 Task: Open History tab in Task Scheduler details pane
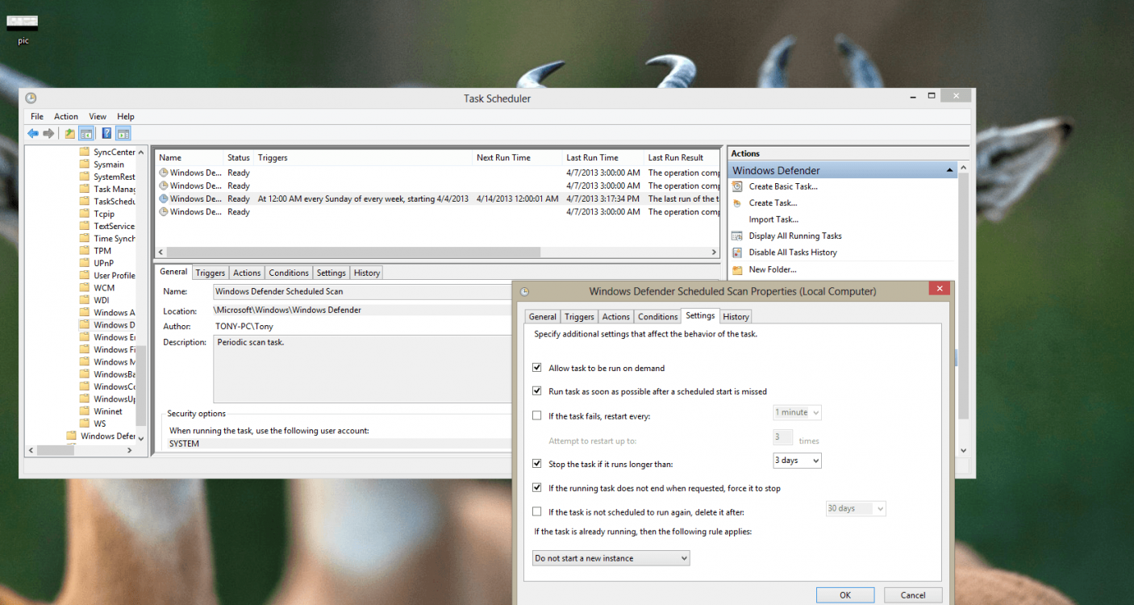367,273
